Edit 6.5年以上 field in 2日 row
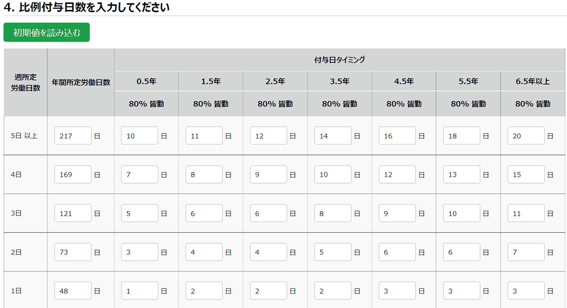Viewport: 567px width, 308px height. pos(526,252)
